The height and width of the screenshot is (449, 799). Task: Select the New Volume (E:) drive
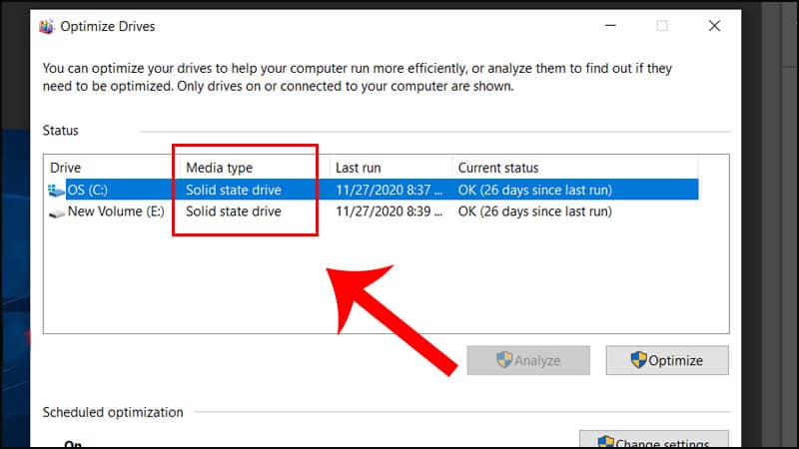click(116, 212)
